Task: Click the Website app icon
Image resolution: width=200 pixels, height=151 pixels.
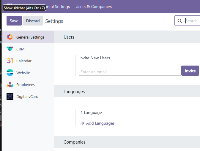Action: [10, 73]
